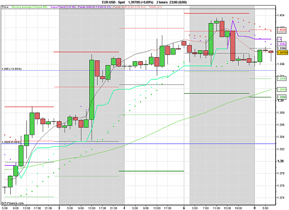Click the purple Parab SAR (0.1 0.02 0.11) label

tap(94, 7)
